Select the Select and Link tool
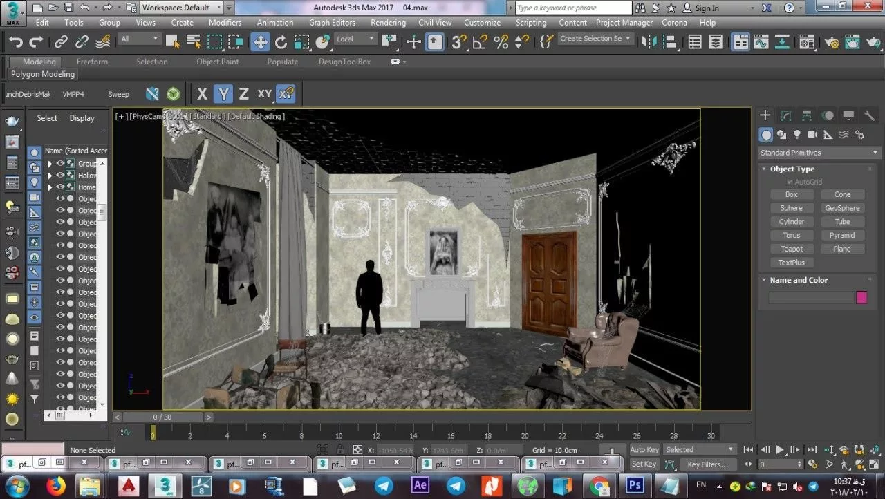Image resolution: width=885 pixels, height=499 pixels. [62, 42]
